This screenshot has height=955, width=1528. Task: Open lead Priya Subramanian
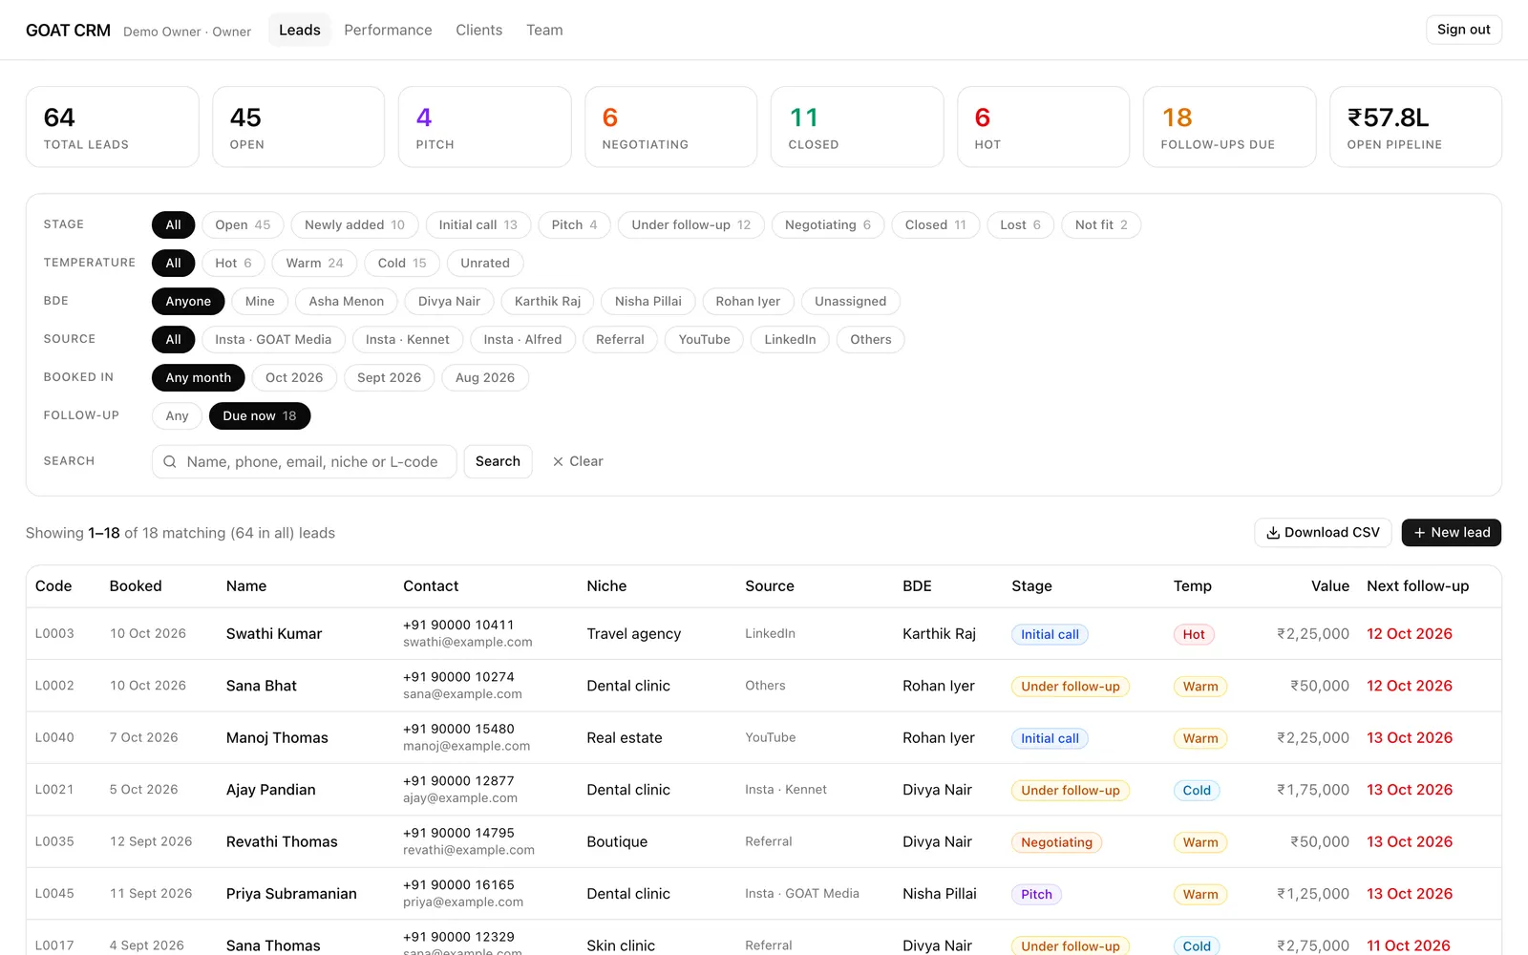pos(291,894)
